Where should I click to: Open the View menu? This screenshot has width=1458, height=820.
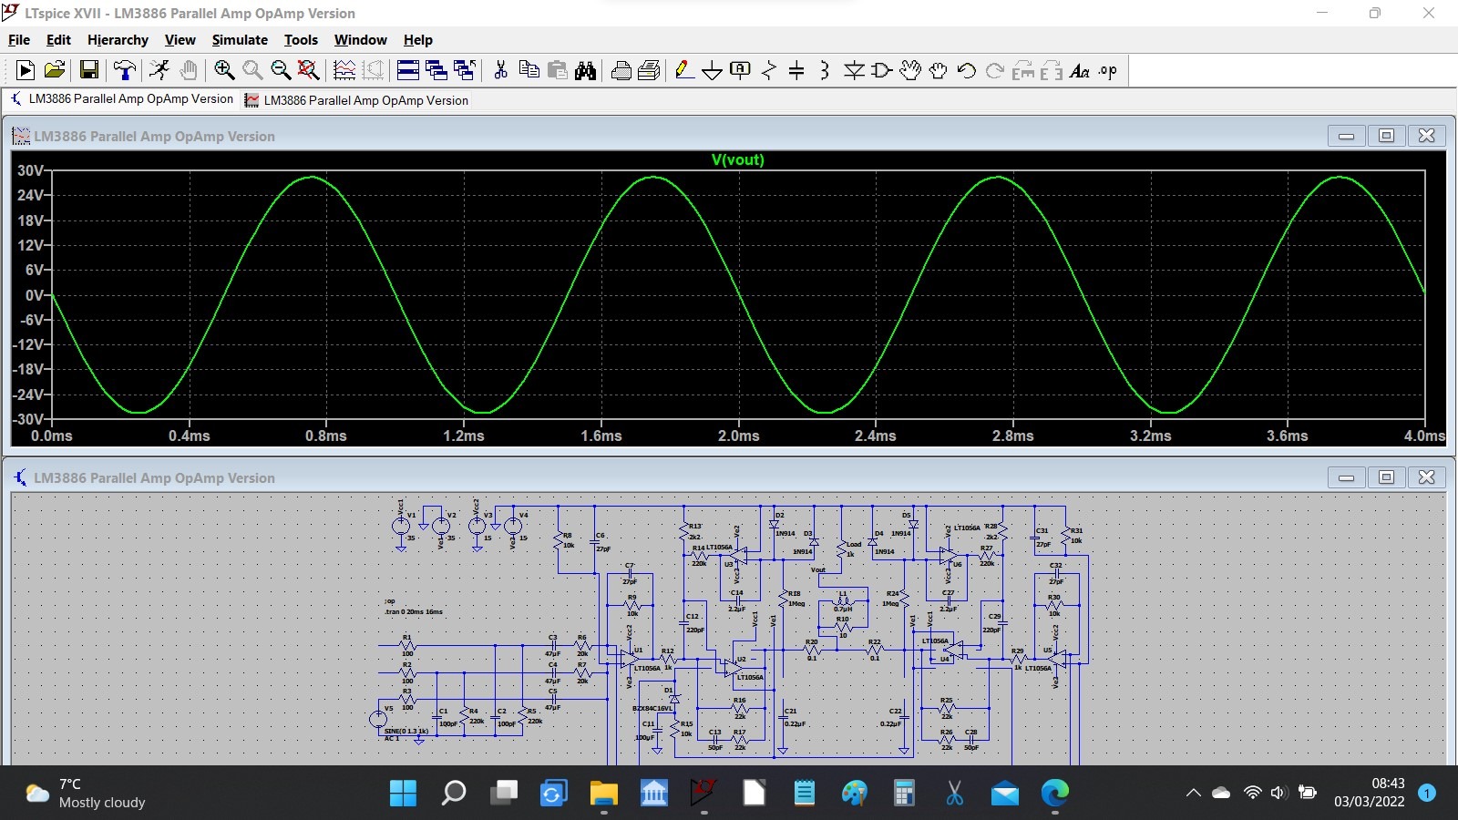coord(180,40)
